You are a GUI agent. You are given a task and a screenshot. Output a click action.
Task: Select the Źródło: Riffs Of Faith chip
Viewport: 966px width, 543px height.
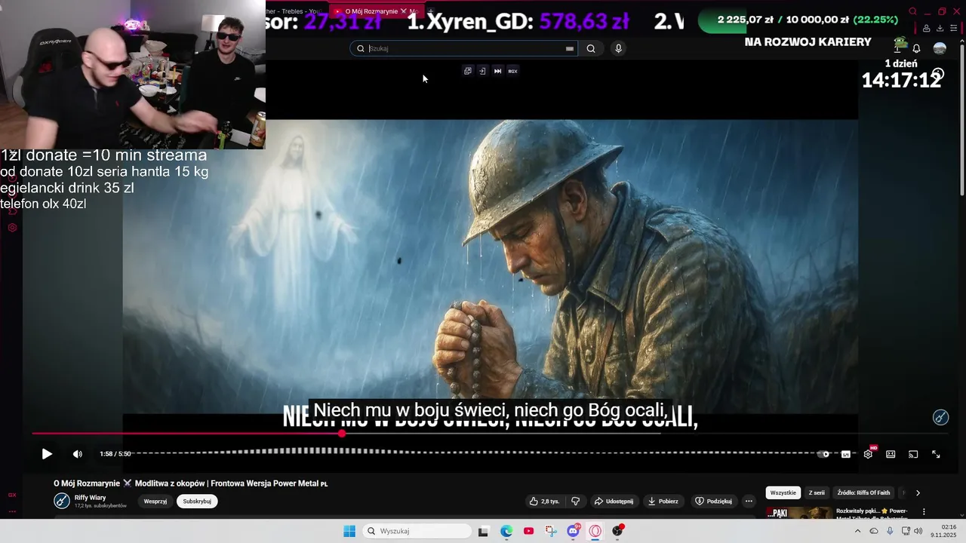tap(863, 492)
